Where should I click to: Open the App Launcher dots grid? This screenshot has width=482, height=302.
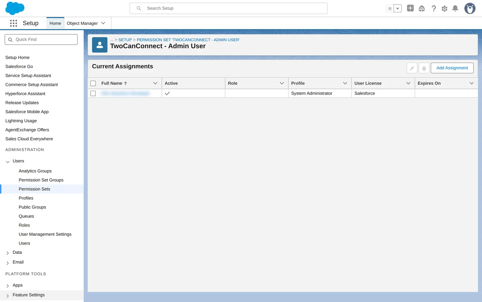pos(14,23)
